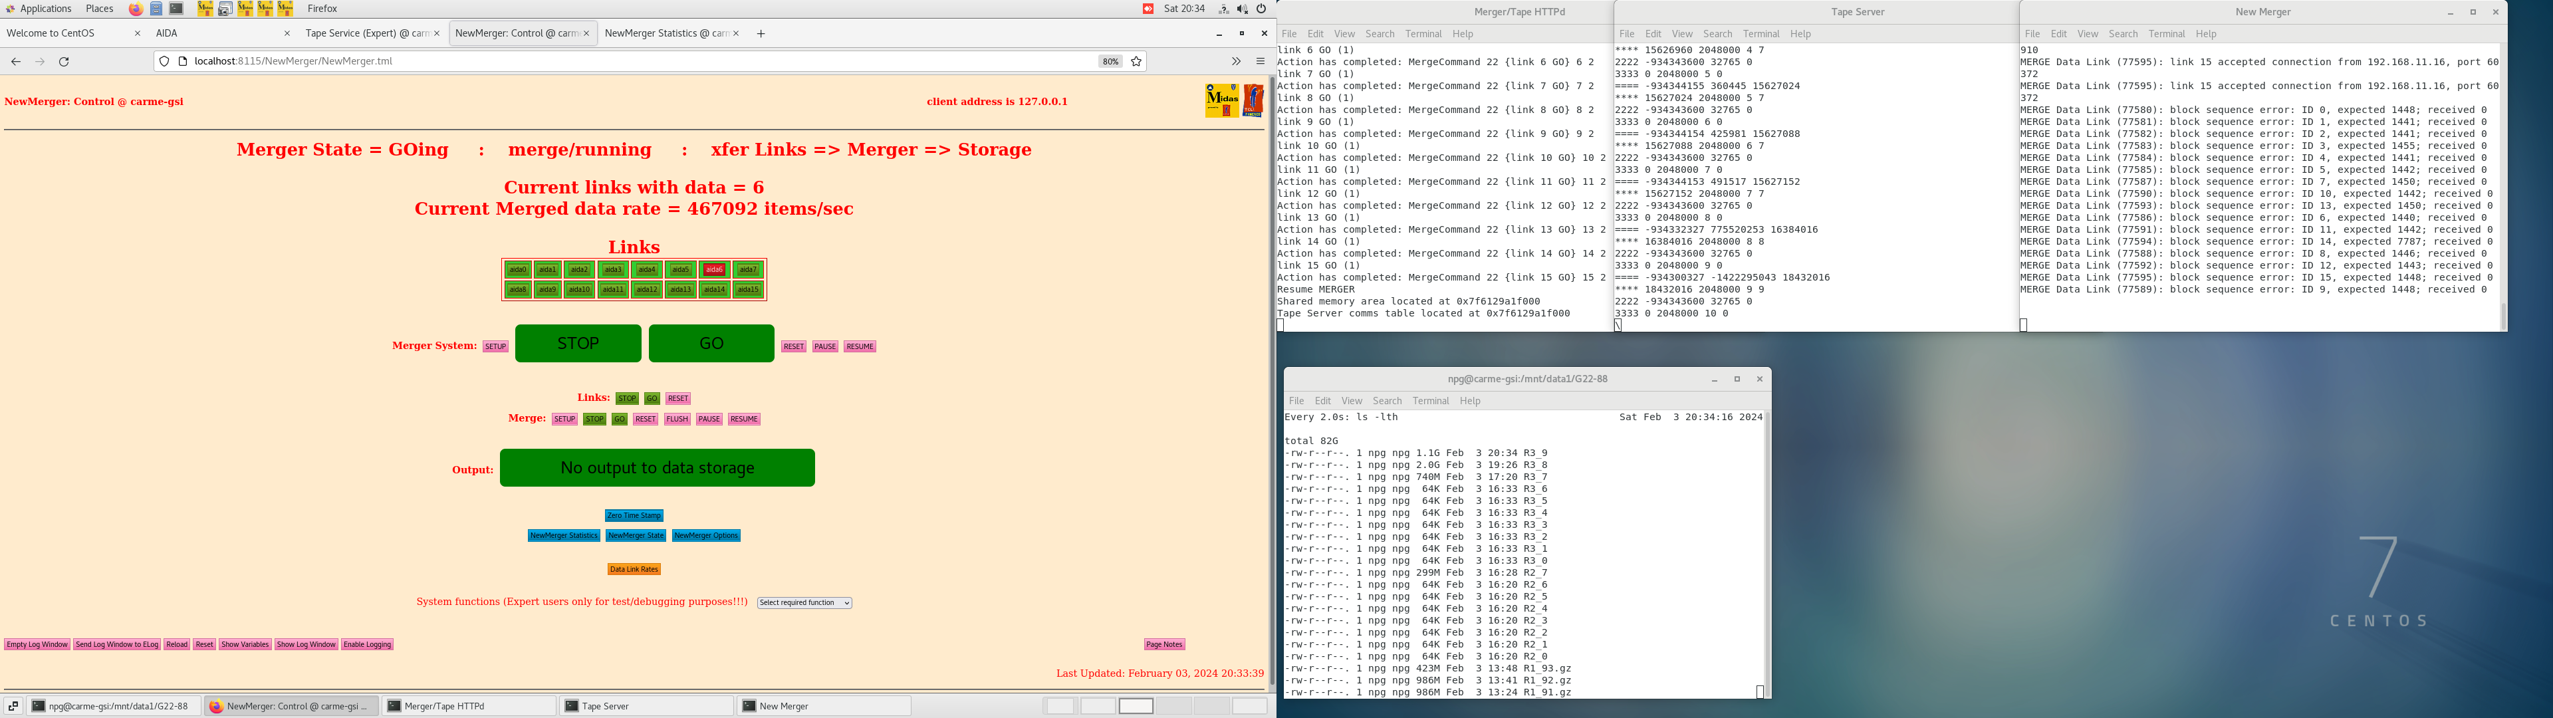Show more tools via the overflow chevron

(1236, 61)
